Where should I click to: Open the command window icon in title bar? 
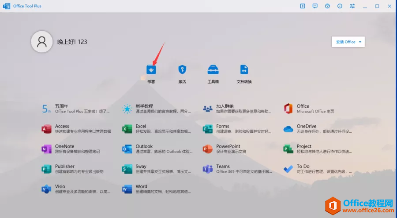point(303,6)
